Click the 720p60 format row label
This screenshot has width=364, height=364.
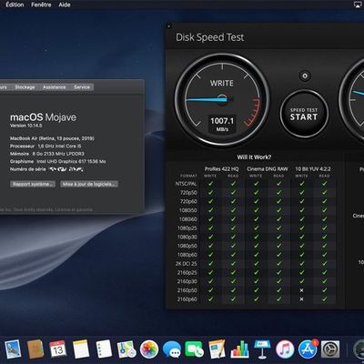[x=188, y=201]
